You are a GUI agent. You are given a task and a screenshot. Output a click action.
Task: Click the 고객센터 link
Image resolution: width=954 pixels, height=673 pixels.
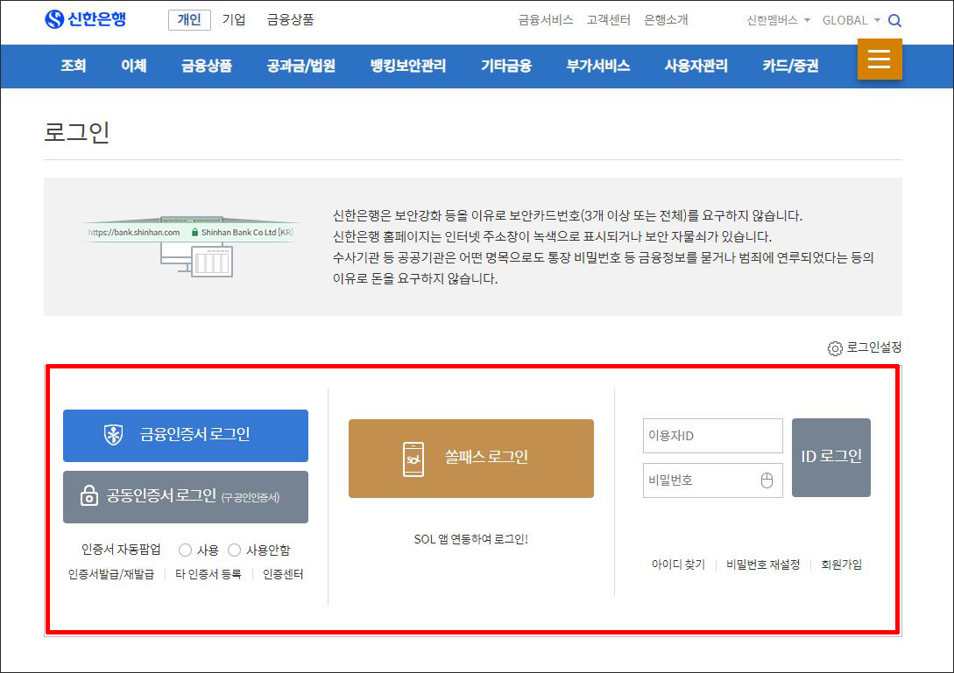tap(609, 20)
